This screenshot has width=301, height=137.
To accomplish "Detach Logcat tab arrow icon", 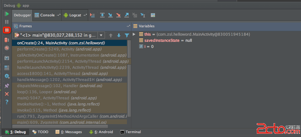I will pyautogui.click(x=85, y=15).
